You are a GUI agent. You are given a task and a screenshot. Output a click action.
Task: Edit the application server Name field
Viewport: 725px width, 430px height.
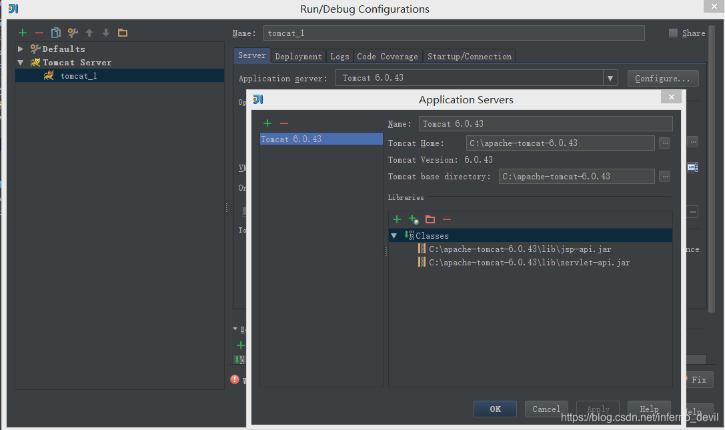[x=546, y=123]
